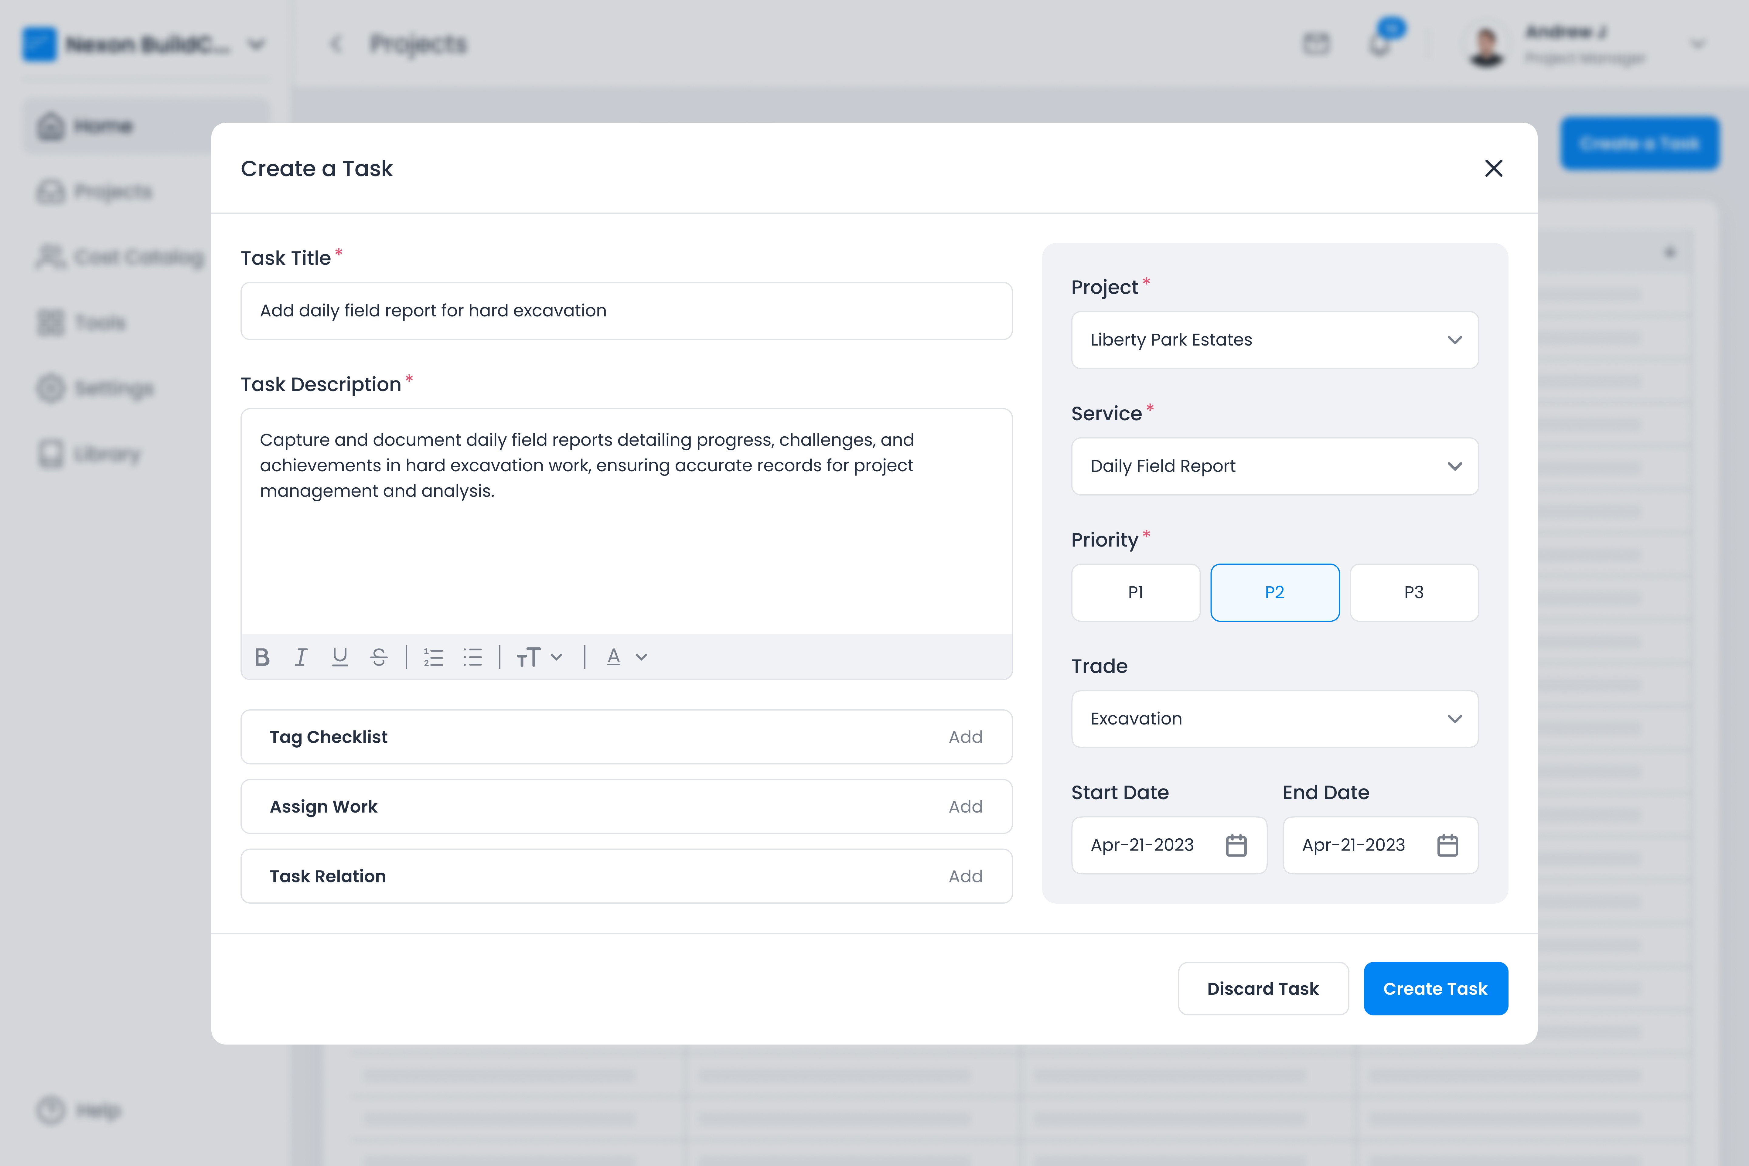Open the Project dropdown showing Liberty Park Estates
The height and width of the screenshot is (1166, 1749).
[1275, 340]
